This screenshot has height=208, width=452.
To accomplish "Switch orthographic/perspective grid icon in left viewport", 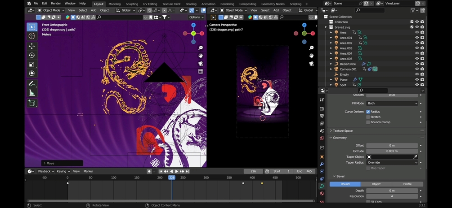I will click(201, 71).
